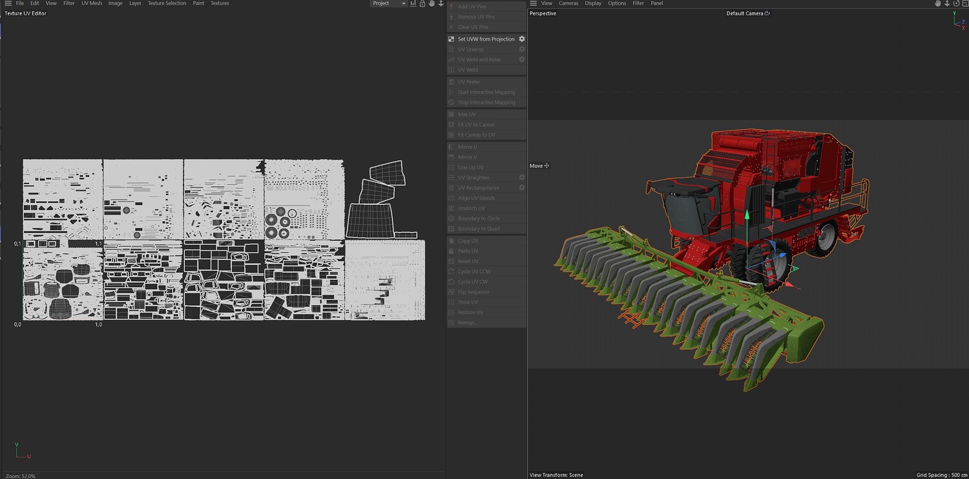Open UV Straighten settings gear
969x479 pixels.
coord(522,178)
